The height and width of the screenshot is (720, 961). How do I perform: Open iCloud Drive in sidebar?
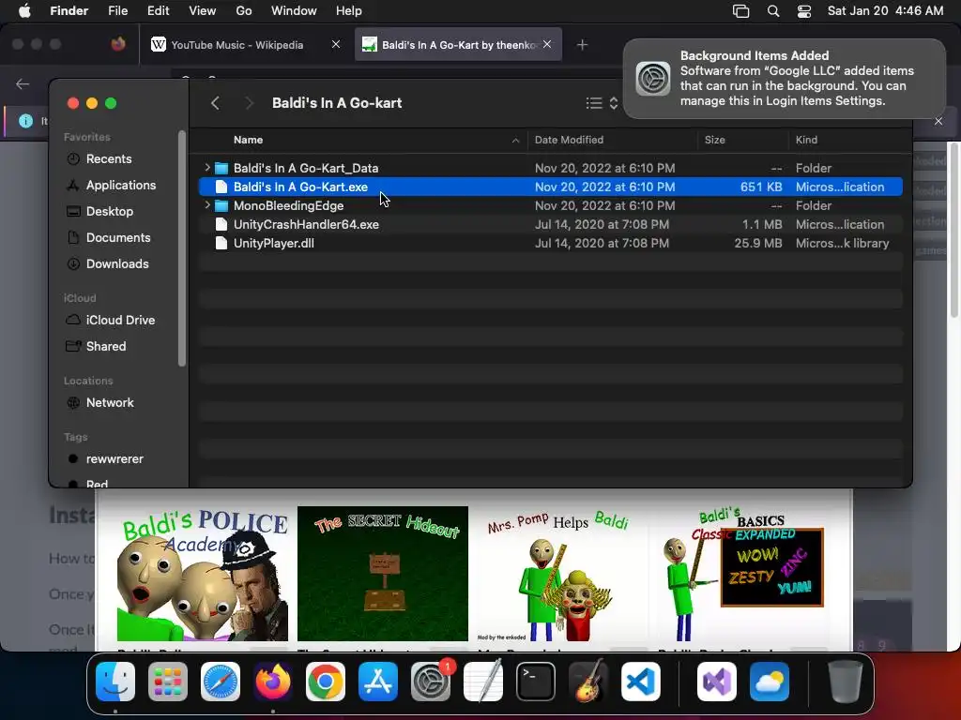[x=120, y=321]
